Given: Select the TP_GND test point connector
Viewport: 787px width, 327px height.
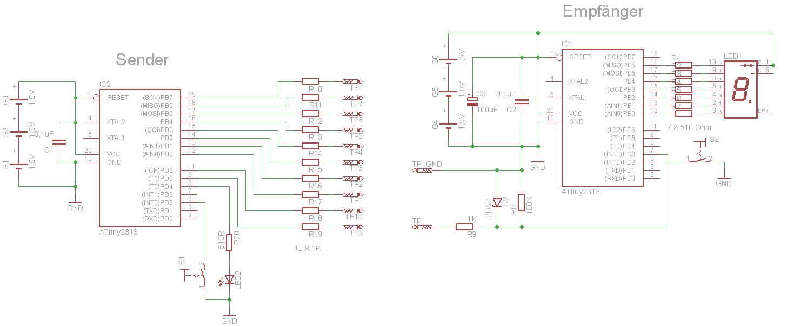Looking at the screenshot, I should click(x=423, y=171).
